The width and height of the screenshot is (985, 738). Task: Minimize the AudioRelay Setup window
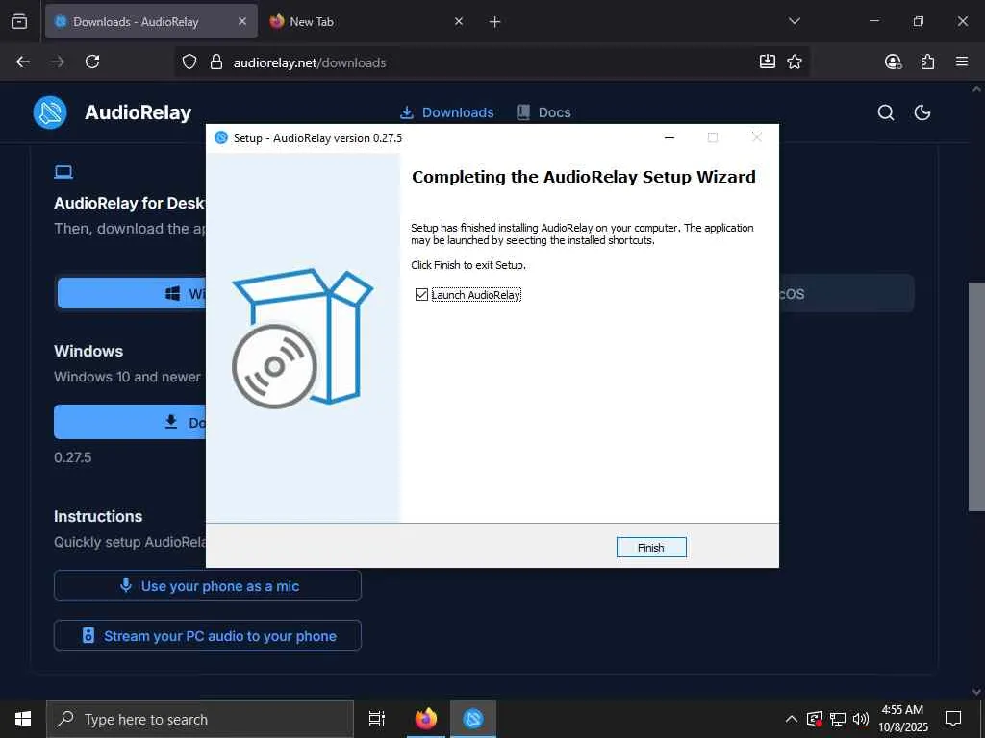coord(669,137)
